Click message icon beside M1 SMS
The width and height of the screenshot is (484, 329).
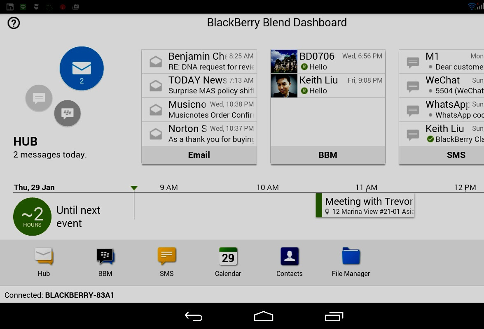coord(413,62)
